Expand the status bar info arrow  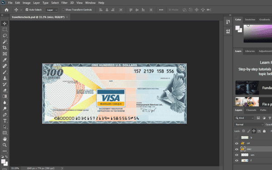(x=62, y=168)
